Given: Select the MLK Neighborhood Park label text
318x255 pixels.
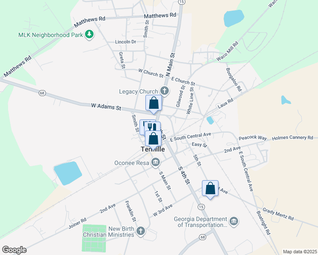Looking at the screenshot, I should (x=51, y=35).
